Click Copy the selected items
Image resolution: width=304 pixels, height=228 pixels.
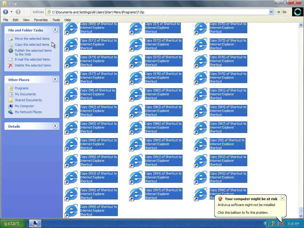(32, 45)
